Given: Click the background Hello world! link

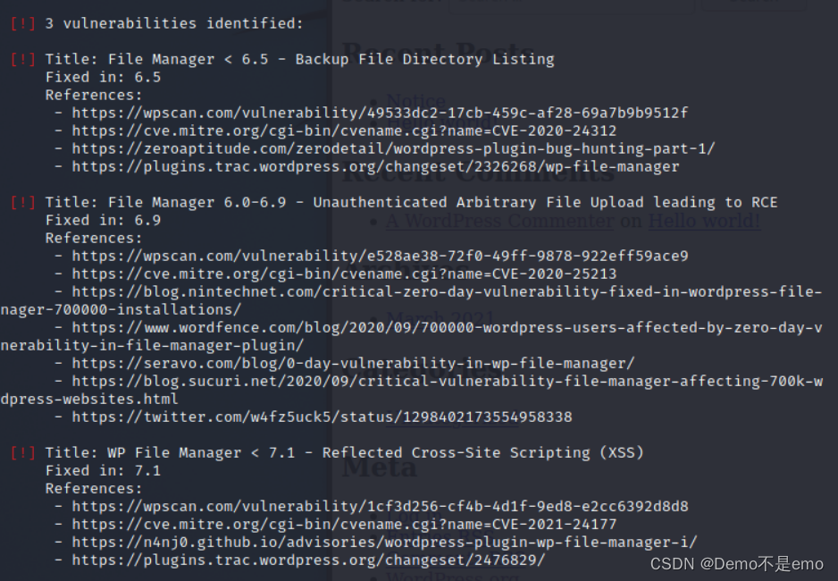Looking at the screenshot, I should (x=704, y=221).
